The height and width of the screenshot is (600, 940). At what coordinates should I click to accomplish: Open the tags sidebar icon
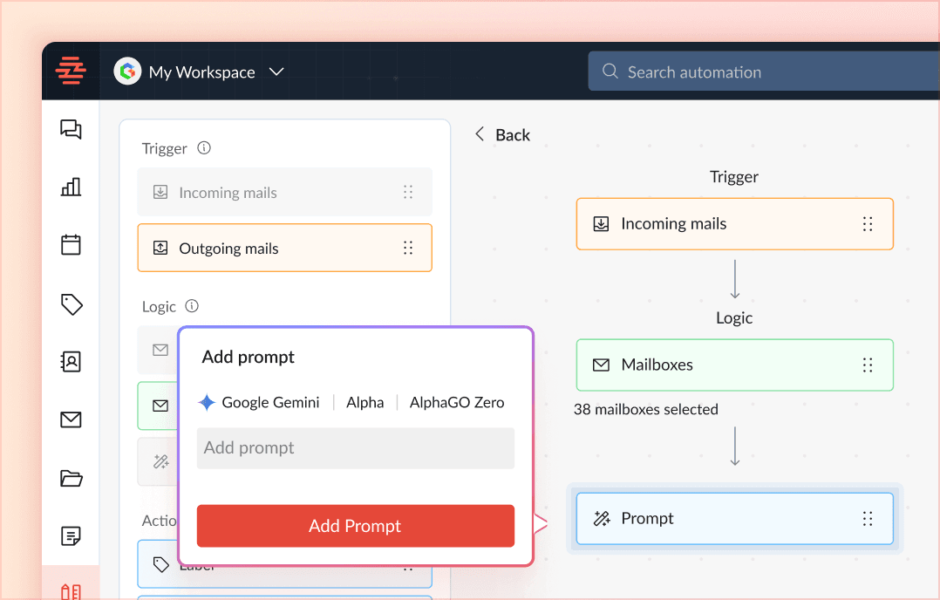pyautogui.click(x=72, y=303)
